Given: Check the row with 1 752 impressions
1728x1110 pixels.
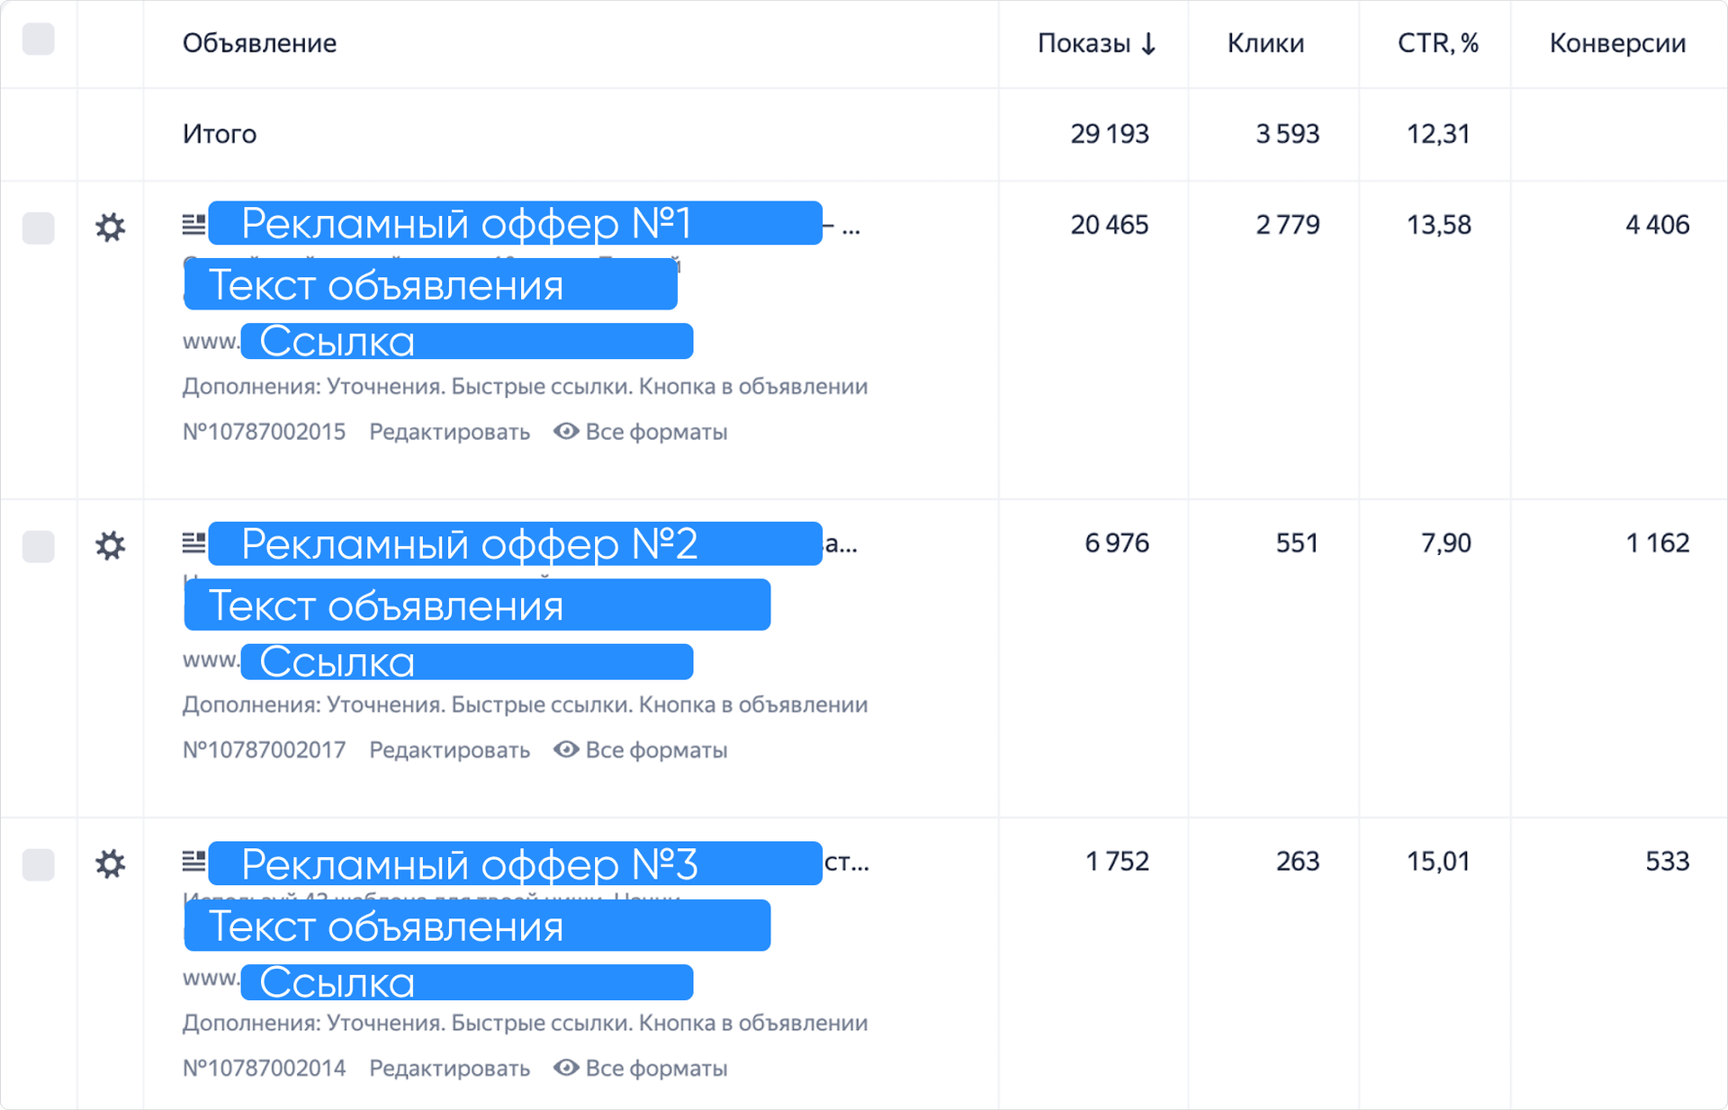Looking at the screenshot, I should click(x=38, y=864).
